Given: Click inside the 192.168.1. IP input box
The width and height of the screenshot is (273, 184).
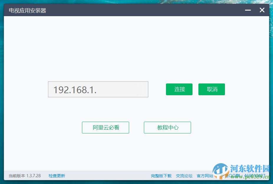Looking at the screenshot, I should (x=98, y=89).
